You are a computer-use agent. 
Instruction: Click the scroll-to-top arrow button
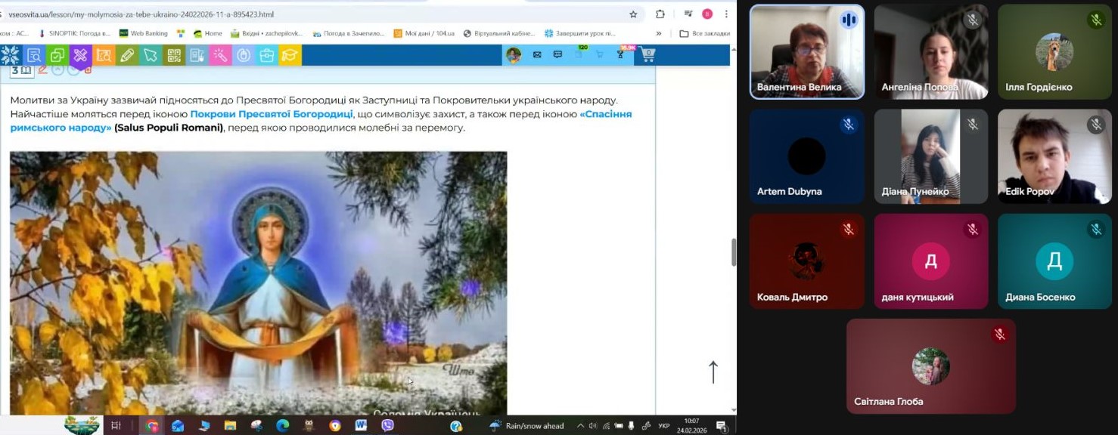pos(713,372)
